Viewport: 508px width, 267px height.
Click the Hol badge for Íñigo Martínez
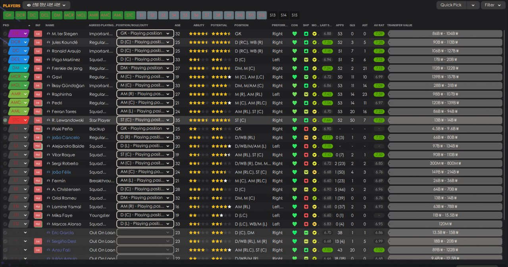(x=38, y=60)
